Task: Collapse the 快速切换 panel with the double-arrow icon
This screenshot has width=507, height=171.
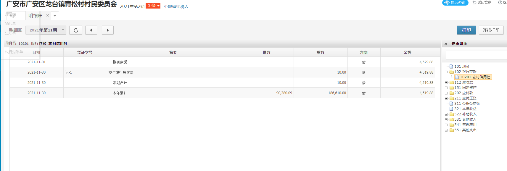Action: [x=446, y=44]
